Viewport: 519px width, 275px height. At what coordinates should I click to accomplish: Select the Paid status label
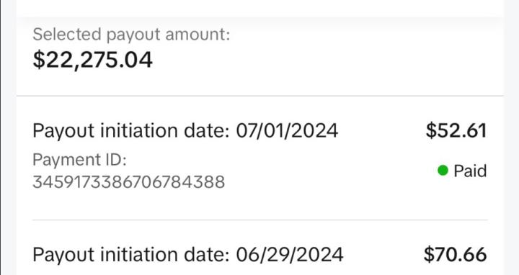[470, 171]
